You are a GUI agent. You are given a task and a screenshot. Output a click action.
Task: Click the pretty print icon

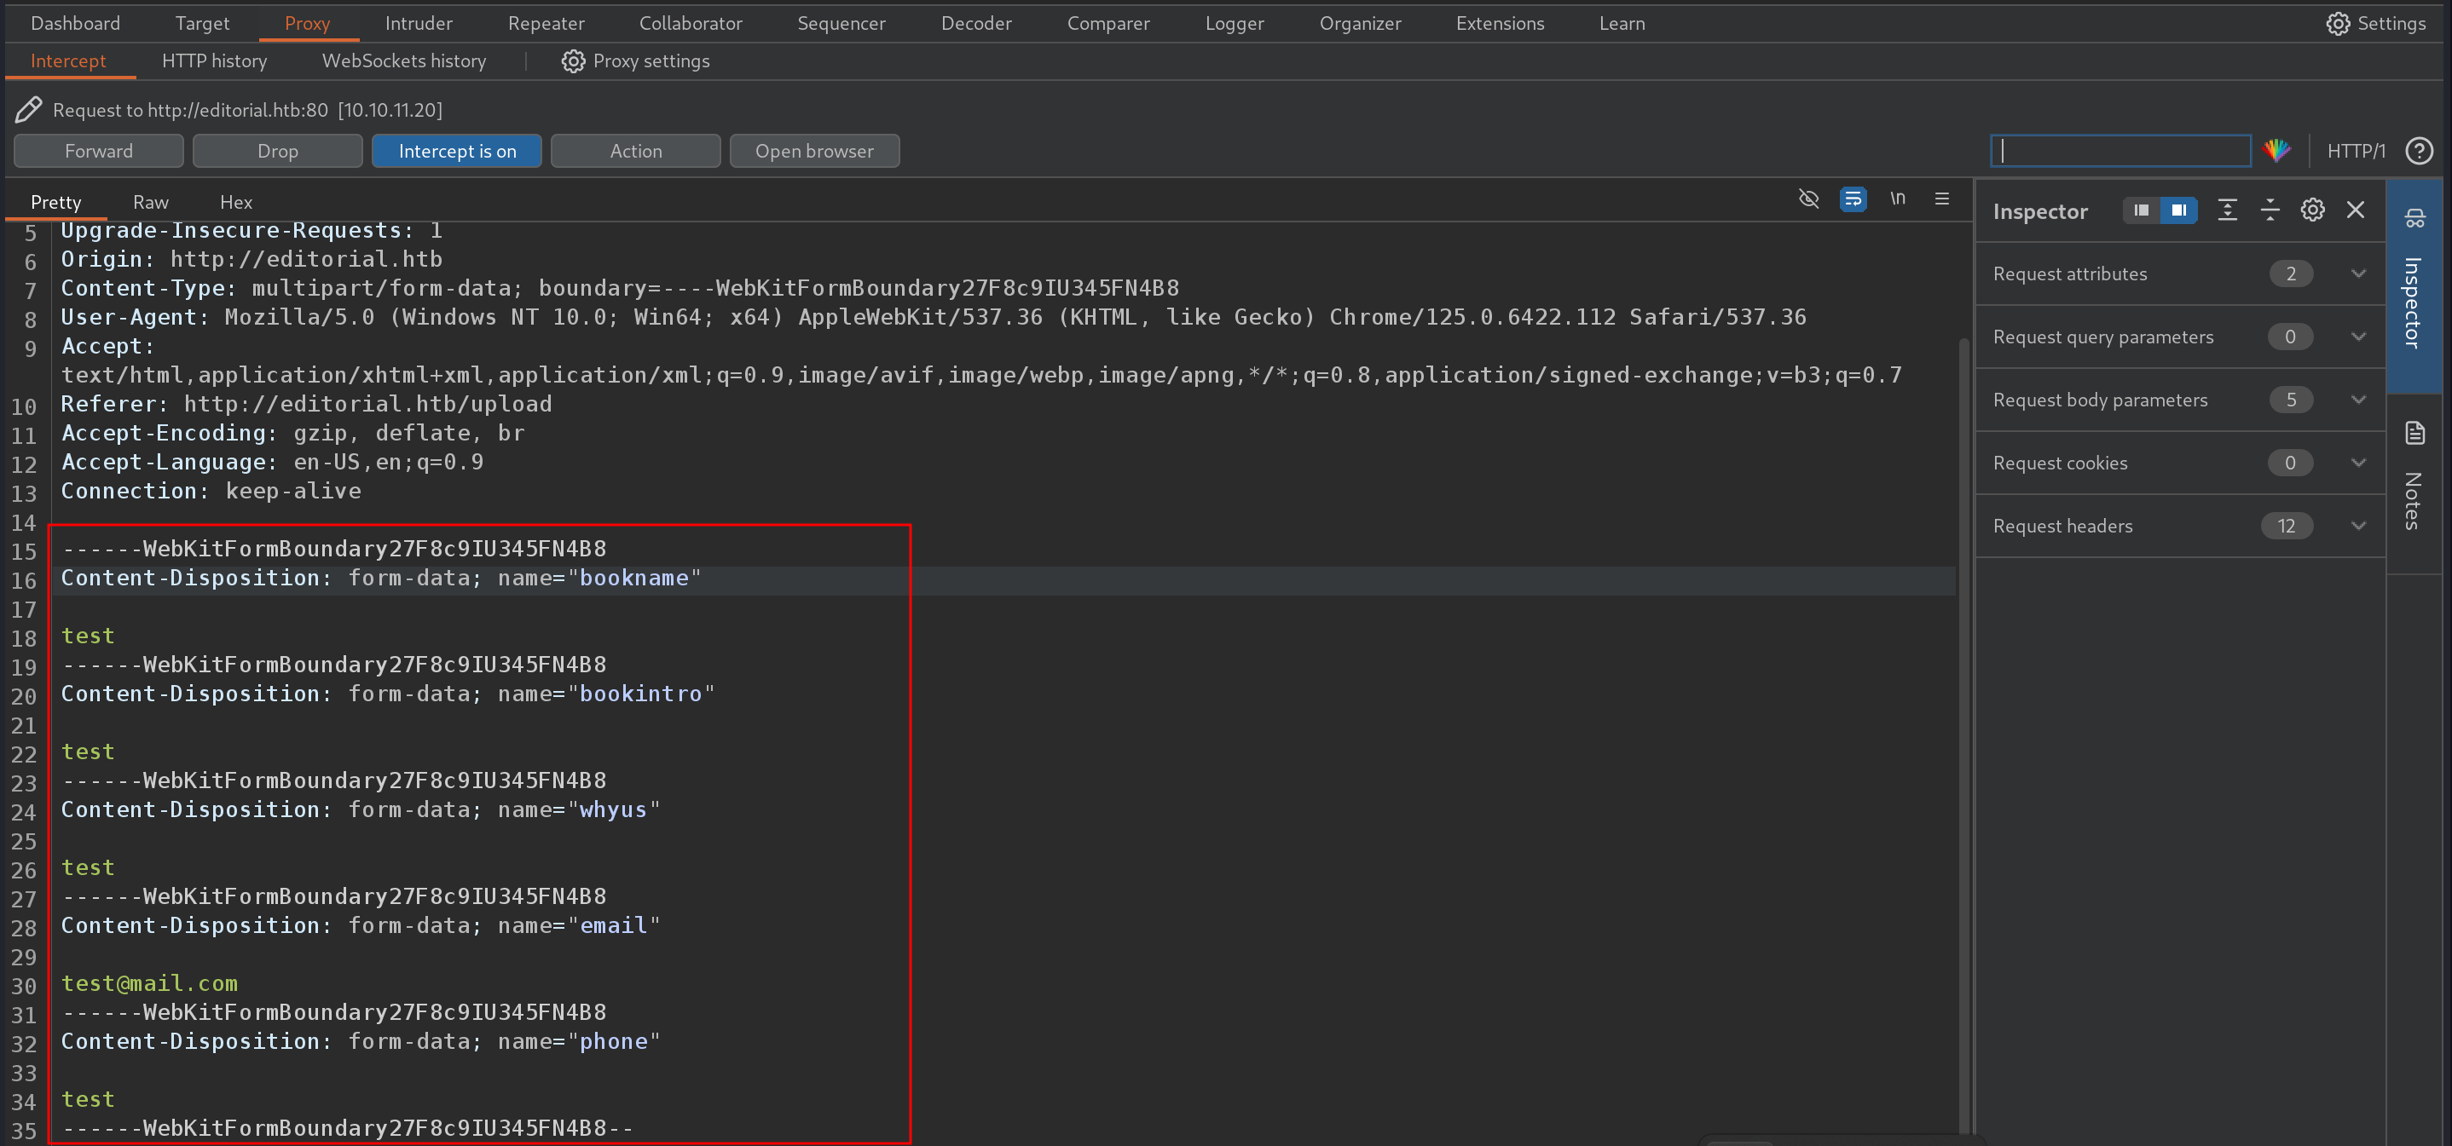1852,199
